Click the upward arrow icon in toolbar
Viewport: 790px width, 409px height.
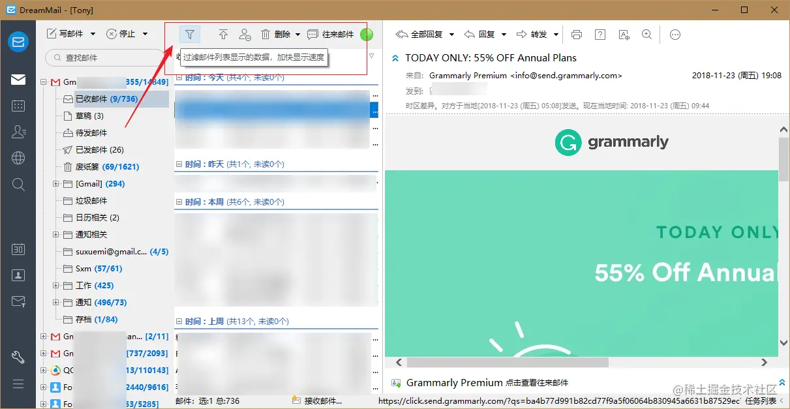223,34
